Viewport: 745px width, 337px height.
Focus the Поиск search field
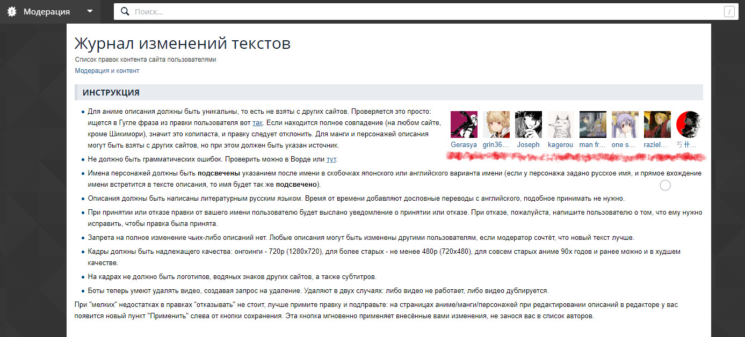[419, 11]
